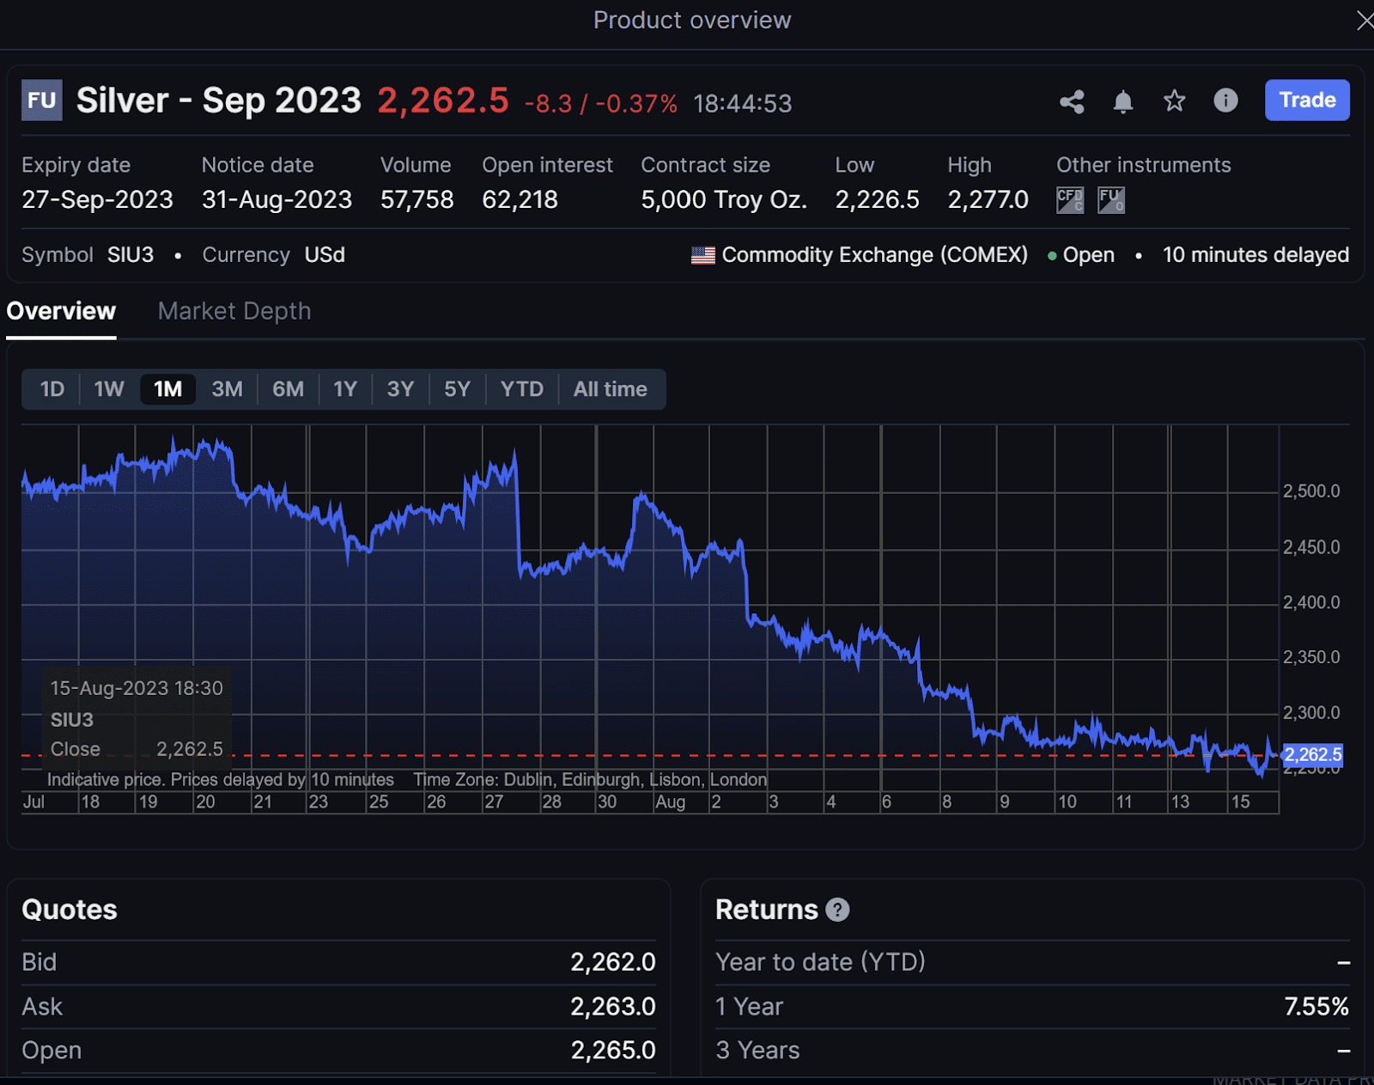Viewport: 1374px width, 1085px height.
Task: Click the green Open market status
Action: (x=1081, y=255)
